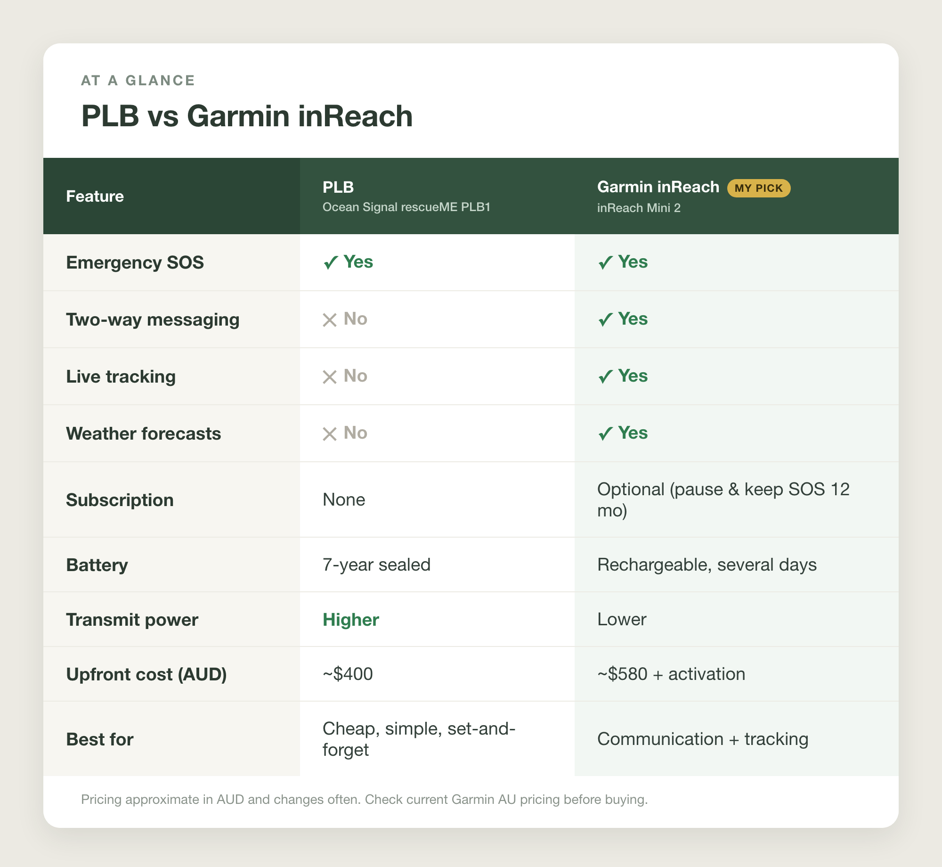Click the checkmark icon in Garmin's Weather forecasts cell
This screenshot has width=942, height=867.
tap(605, 433)
